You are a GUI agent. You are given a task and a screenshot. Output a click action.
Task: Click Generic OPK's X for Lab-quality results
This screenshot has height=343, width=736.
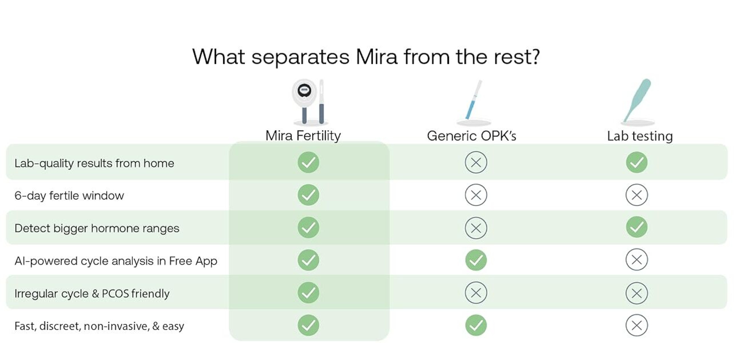coord(476,163)
